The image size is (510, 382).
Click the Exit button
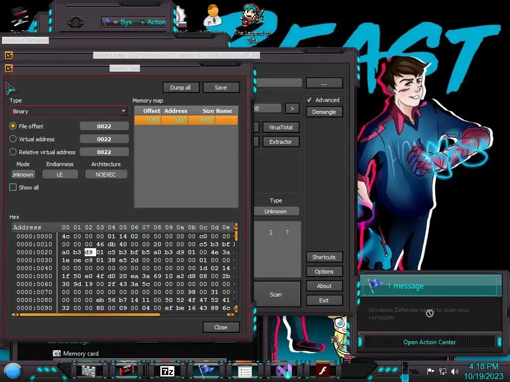click(324, 300)
